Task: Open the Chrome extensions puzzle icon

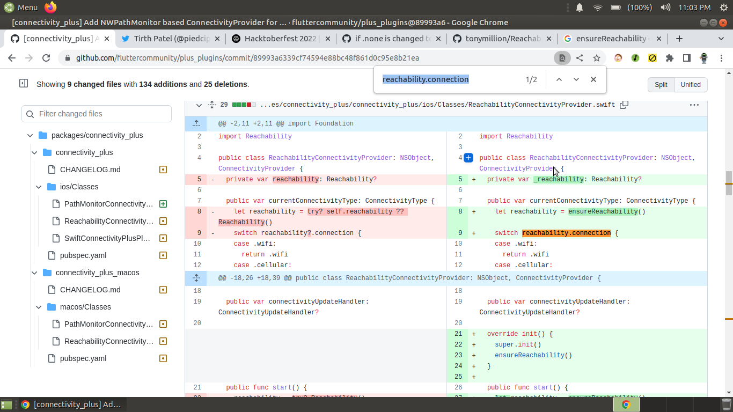Action: tap(670, 57)
